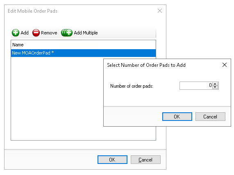Close the Select Number of Order Pads dialog

pyautogui.click(x=225, y=65)
